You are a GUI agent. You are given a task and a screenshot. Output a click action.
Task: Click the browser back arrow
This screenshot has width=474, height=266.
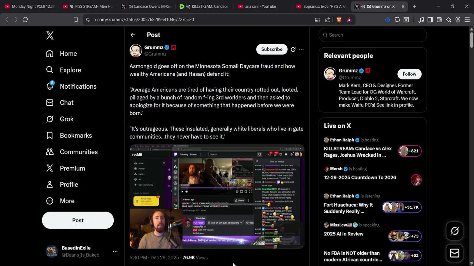[7, 20]
